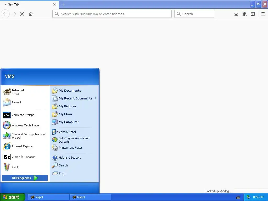Open the hamburger application menu

tap(263, 14)
